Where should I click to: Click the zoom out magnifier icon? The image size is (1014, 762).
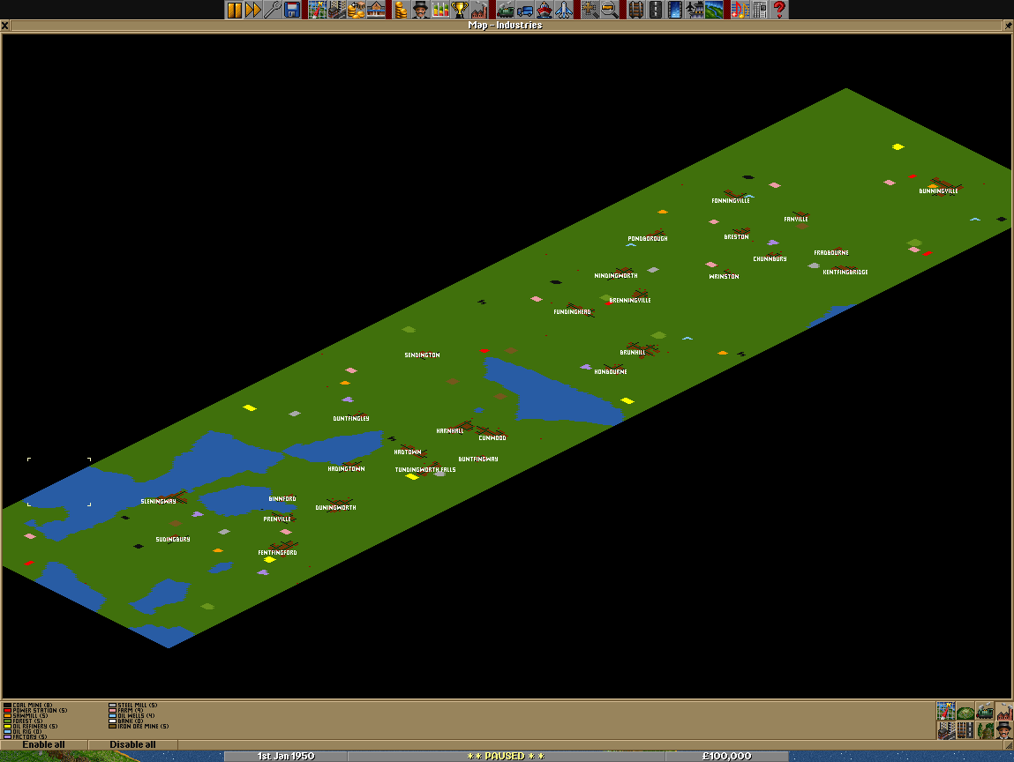[x=609, y=10]
